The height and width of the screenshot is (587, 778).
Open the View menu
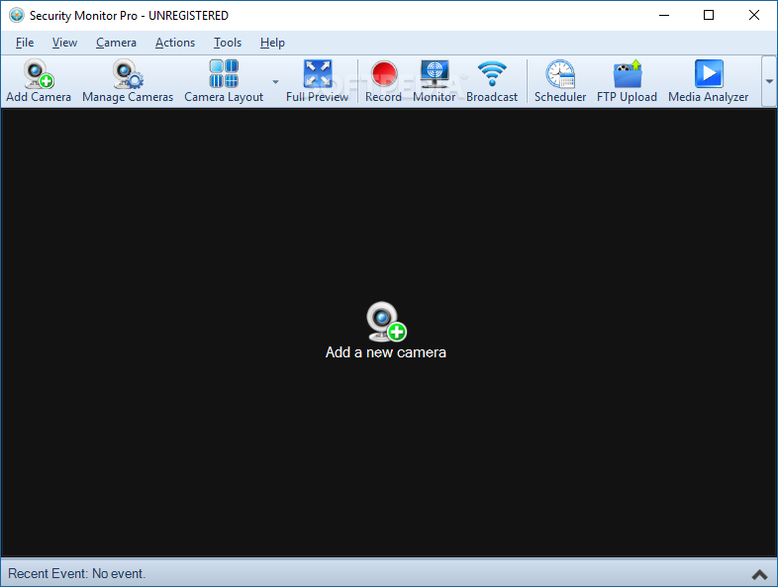pyautogui.click(x=64, y=43)
